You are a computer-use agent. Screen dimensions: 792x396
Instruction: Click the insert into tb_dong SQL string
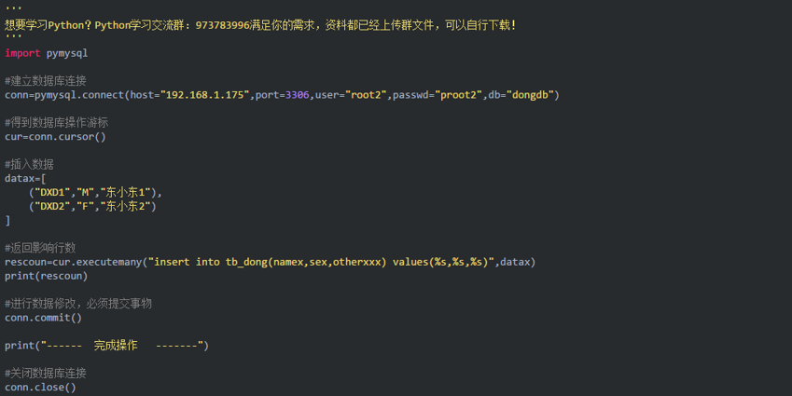click(321, 262)
